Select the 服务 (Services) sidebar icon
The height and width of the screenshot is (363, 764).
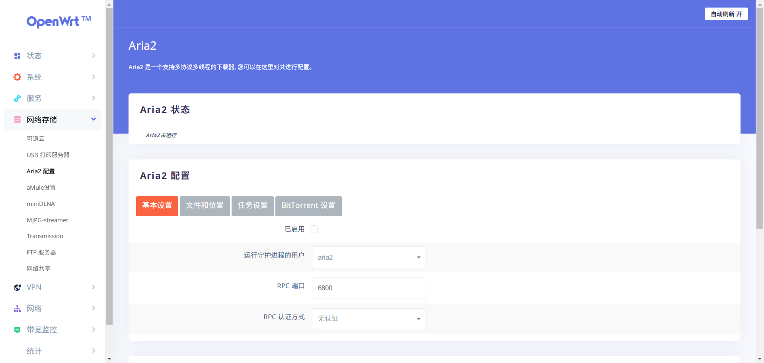(17, 98)
